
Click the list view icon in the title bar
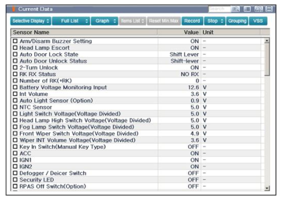point(247,9)
